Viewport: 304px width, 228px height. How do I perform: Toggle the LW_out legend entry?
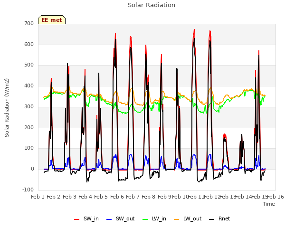click(188, 219)
